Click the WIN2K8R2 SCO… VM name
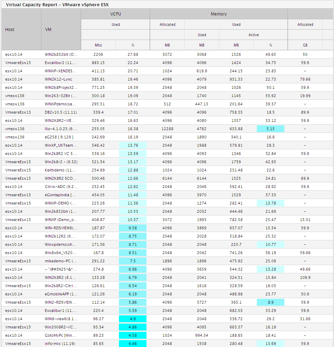334x347 pixels. pyautogui.click(x=61, y=178)
